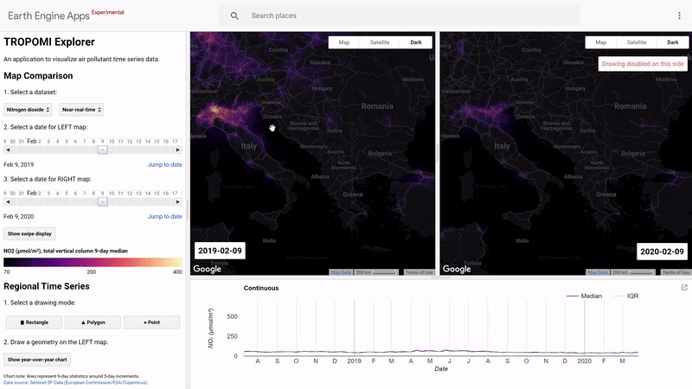Step RIGHT map date slider forward arrow
The width and height of the screenshot is (692, 389).
(x=178, y=202)
